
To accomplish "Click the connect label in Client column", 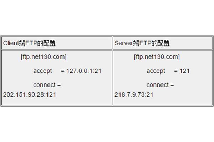I will click(44, 85).
